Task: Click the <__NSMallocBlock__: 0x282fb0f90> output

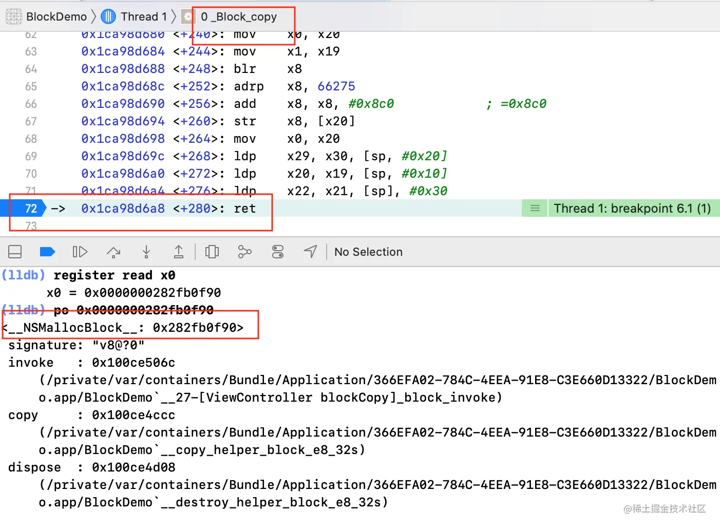Action: pos(123,328)
